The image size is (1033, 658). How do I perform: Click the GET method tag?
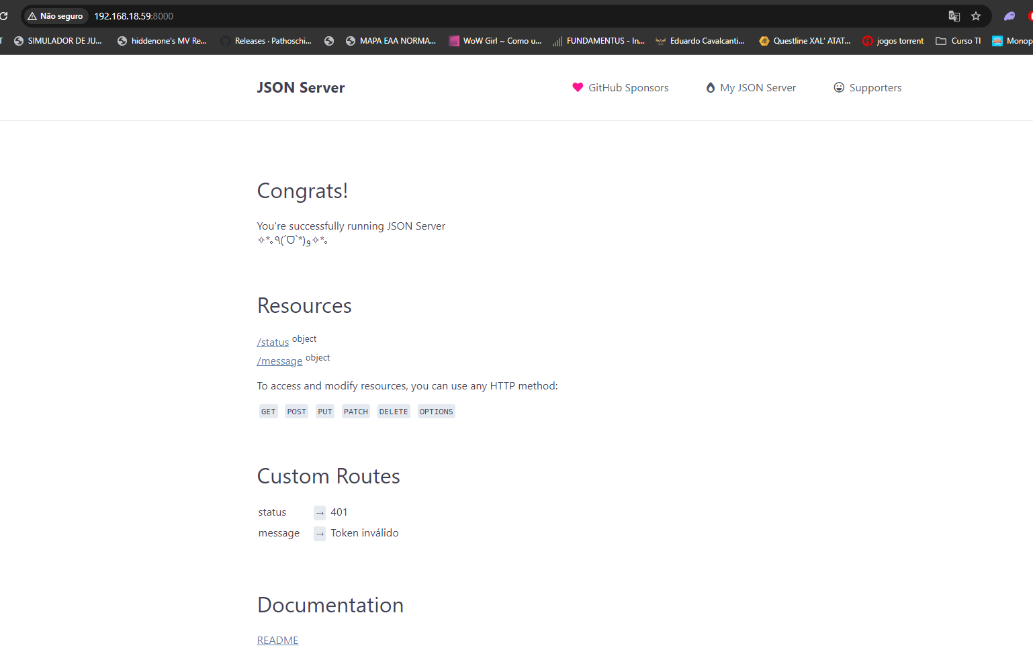(269, 412)
